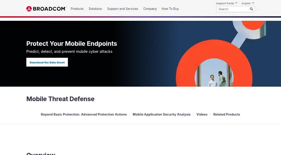Click the Mobile Threat Defense heading

coord(60,99)
